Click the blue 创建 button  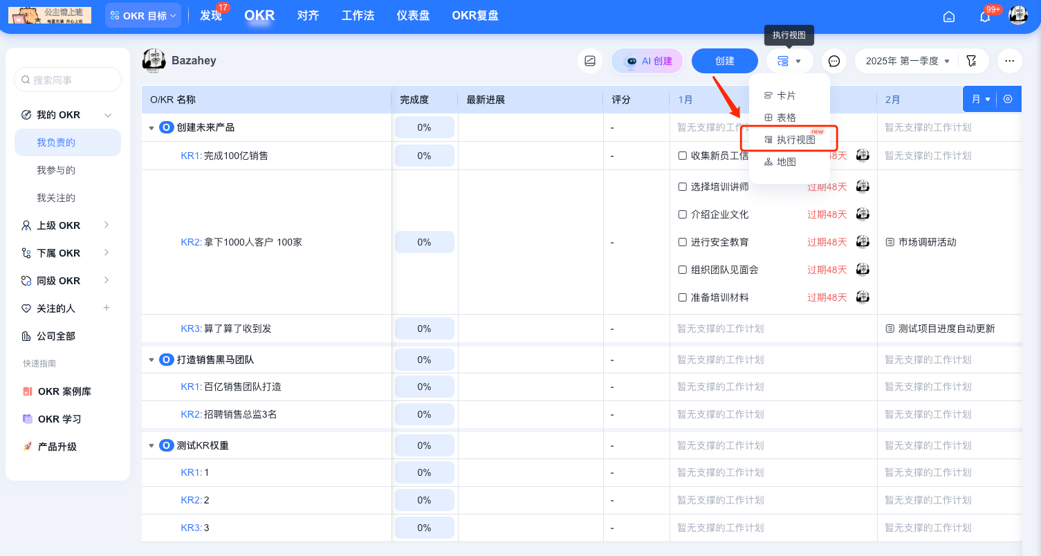pyautogui.click(x=724, y=61)
